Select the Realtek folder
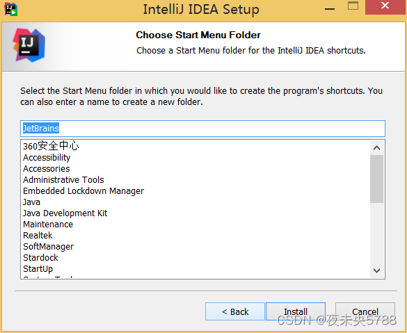Viewport: 407px width, 333px height. (38, 236)
